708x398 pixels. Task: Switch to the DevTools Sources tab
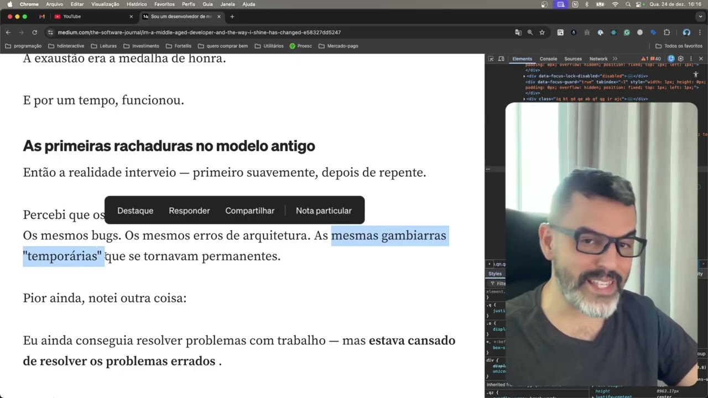coord(573,59)
